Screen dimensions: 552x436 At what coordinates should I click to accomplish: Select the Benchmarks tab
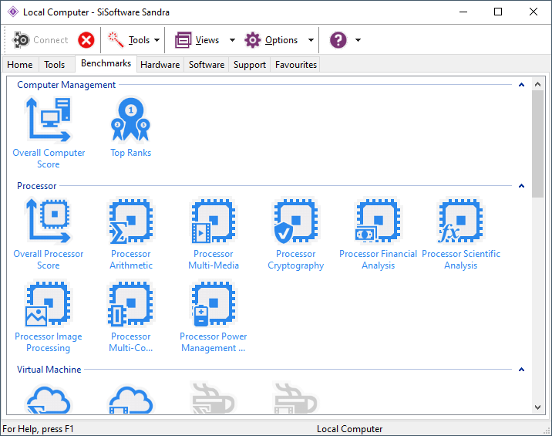point(106,63)
